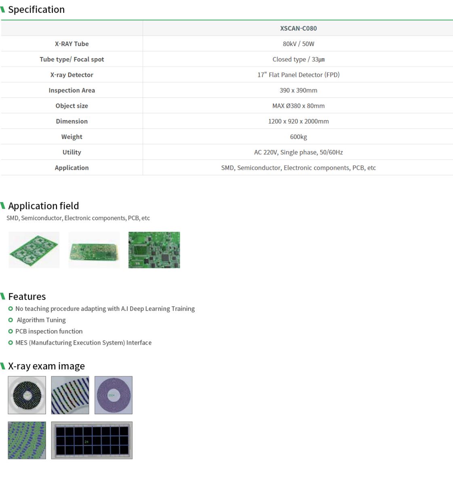453x485 pixels.
Task: Select the diagonal blue striped X-ray image
Action: pyautogui.click(x=70, y=395)
